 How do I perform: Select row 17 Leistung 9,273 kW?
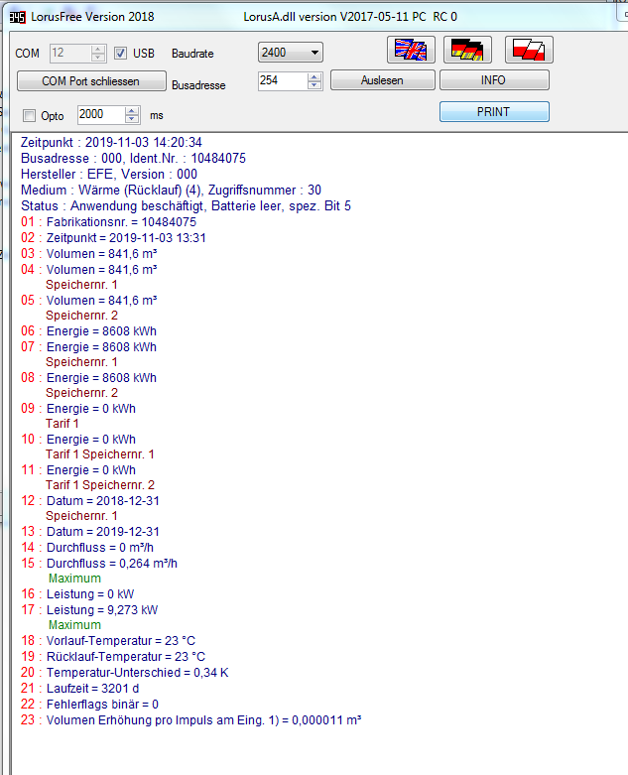point(89,610)
